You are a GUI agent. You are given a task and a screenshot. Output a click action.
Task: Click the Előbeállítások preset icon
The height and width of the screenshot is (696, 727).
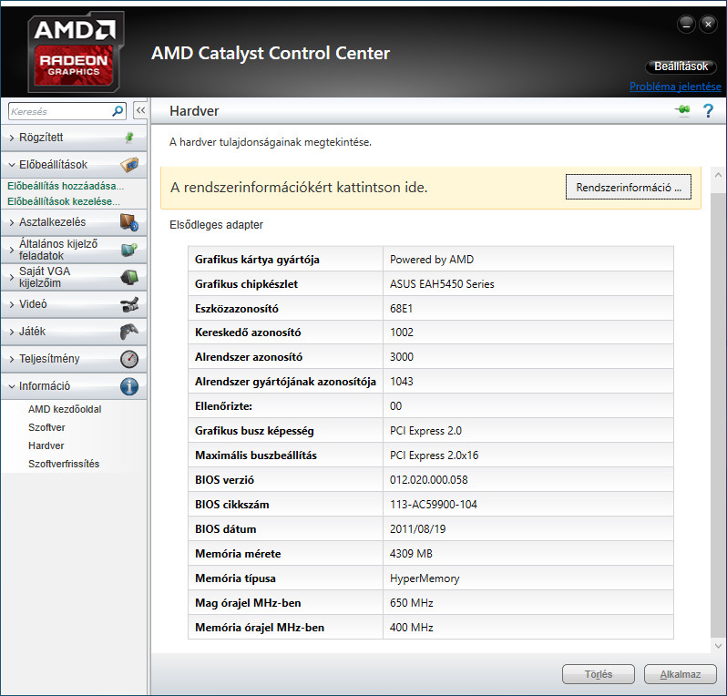[129, 165]
